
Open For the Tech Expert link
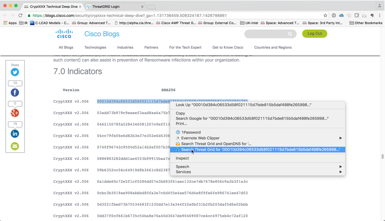point(185,47)
